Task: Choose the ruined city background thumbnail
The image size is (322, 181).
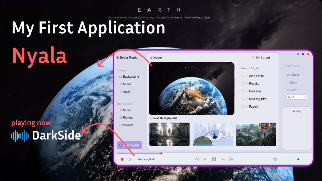Action: (256, 134)
